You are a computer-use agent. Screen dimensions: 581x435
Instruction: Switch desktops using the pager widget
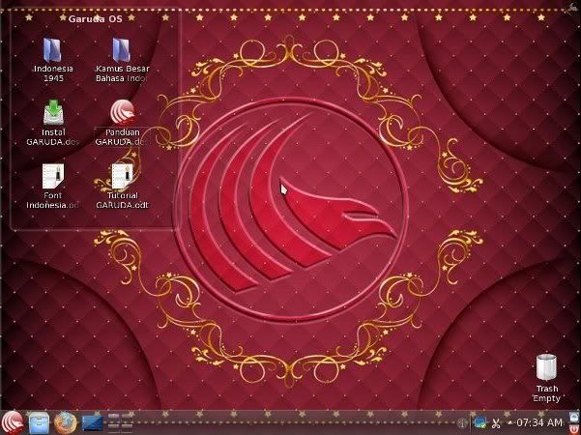point(120,421)
